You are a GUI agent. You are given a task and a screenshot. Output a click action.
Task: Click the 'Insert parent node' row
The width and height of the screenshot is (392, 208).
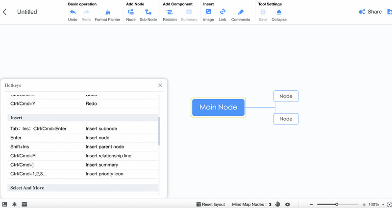pos(83,146)
